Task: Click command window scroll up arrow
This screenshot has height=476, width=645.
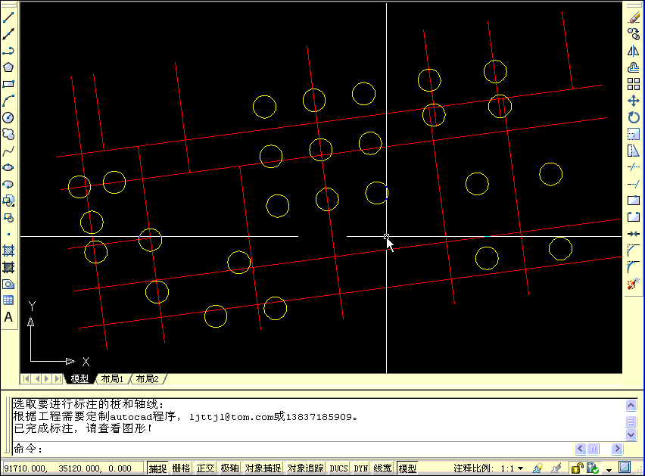Action: [631, 406]
